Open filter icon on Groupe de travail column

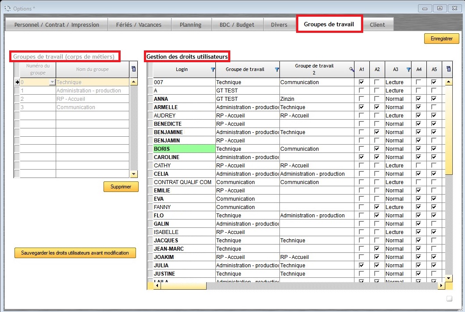click(x=277, y=70)
